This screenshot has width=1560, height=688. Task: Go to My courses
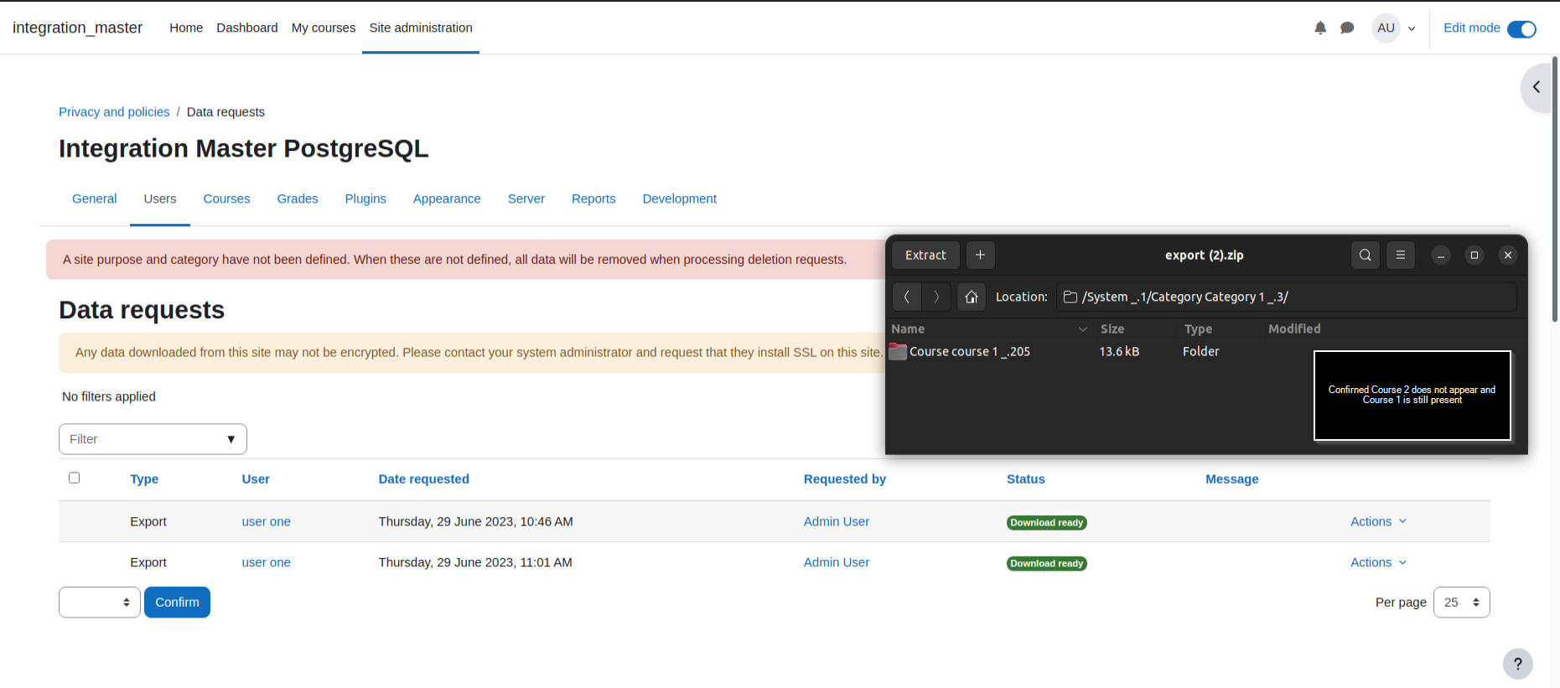click(x=324, y=28)
